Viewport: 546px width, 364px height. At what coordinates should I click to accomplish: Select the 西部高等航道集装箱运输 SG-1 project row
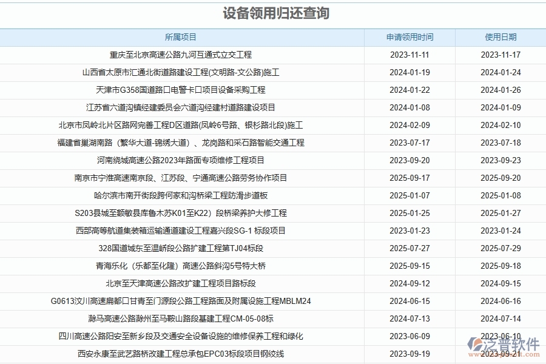tap(183, 231)
